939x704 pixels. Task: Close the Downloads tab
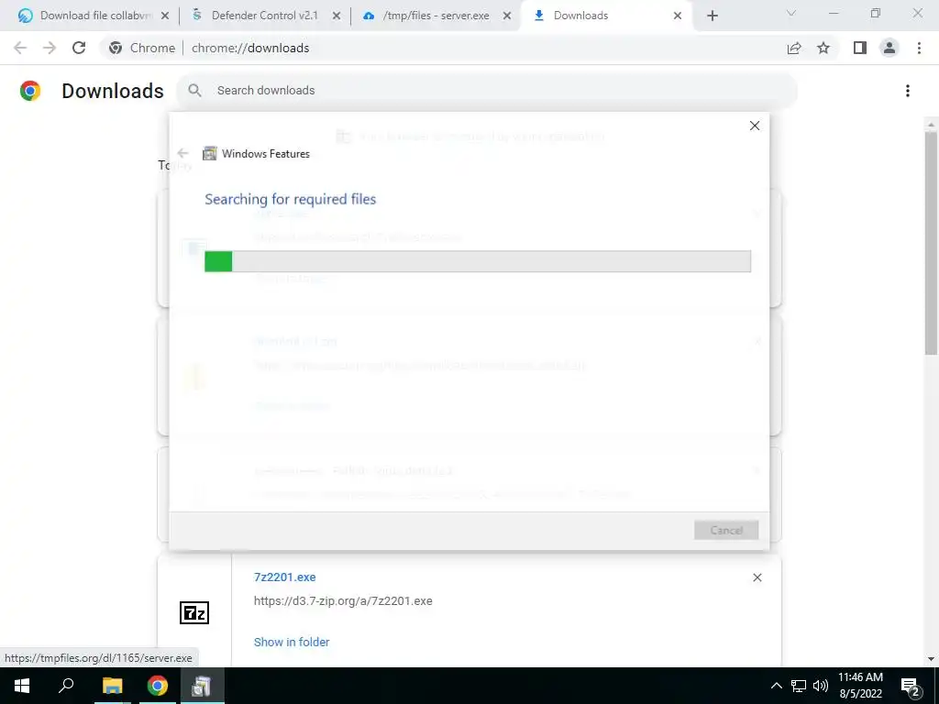coord(678,16)
